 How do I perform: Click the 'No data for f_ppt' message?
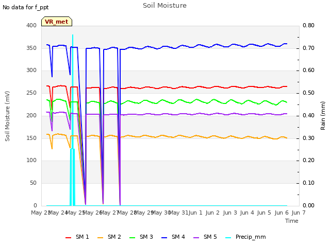pos(25,8)
